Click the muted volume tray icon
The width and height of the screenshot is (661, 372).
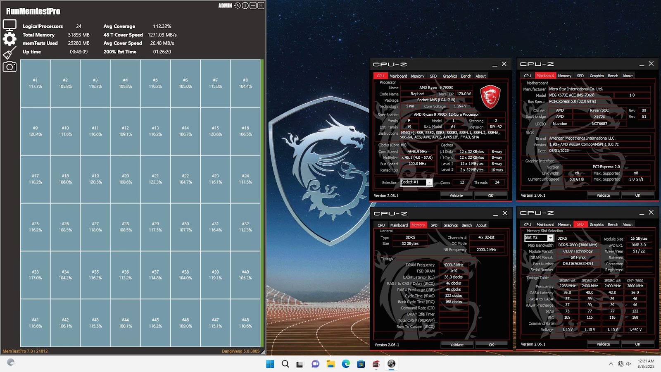tap(629, 364)
